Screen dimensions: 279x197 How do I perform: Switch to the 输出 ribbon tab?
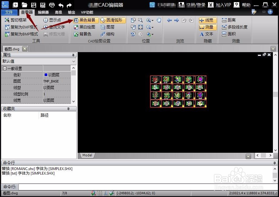72,12
